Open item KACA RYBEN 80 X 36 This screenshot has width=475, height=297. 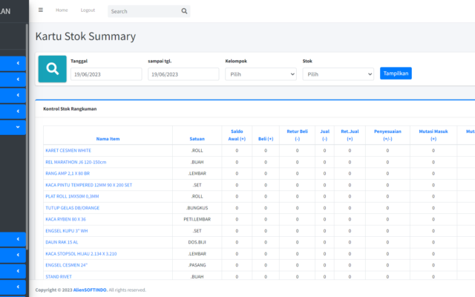point(66,219)
